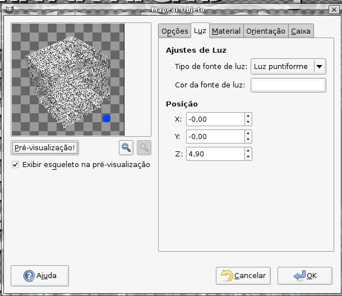This screenshot has width=342, height=296.
Task: Click into the Z position field
Action: (215, 154)
